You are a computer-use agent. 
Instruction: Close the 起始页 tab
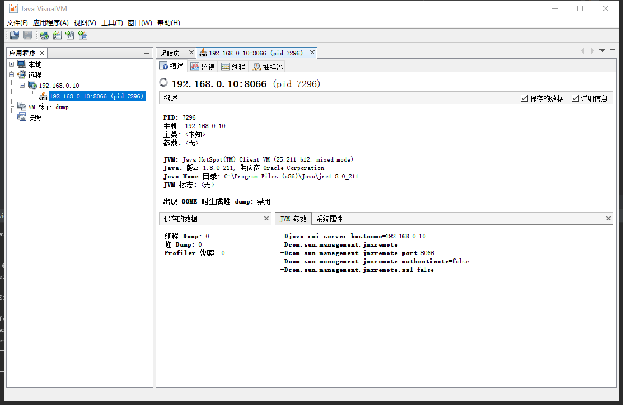coord(191,53)
